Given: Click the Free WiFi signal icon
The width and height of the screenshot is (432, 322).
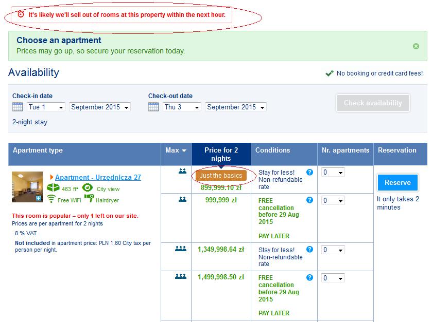Looking at the screenshot, I should pyautogui.click(x=51, y=199).
